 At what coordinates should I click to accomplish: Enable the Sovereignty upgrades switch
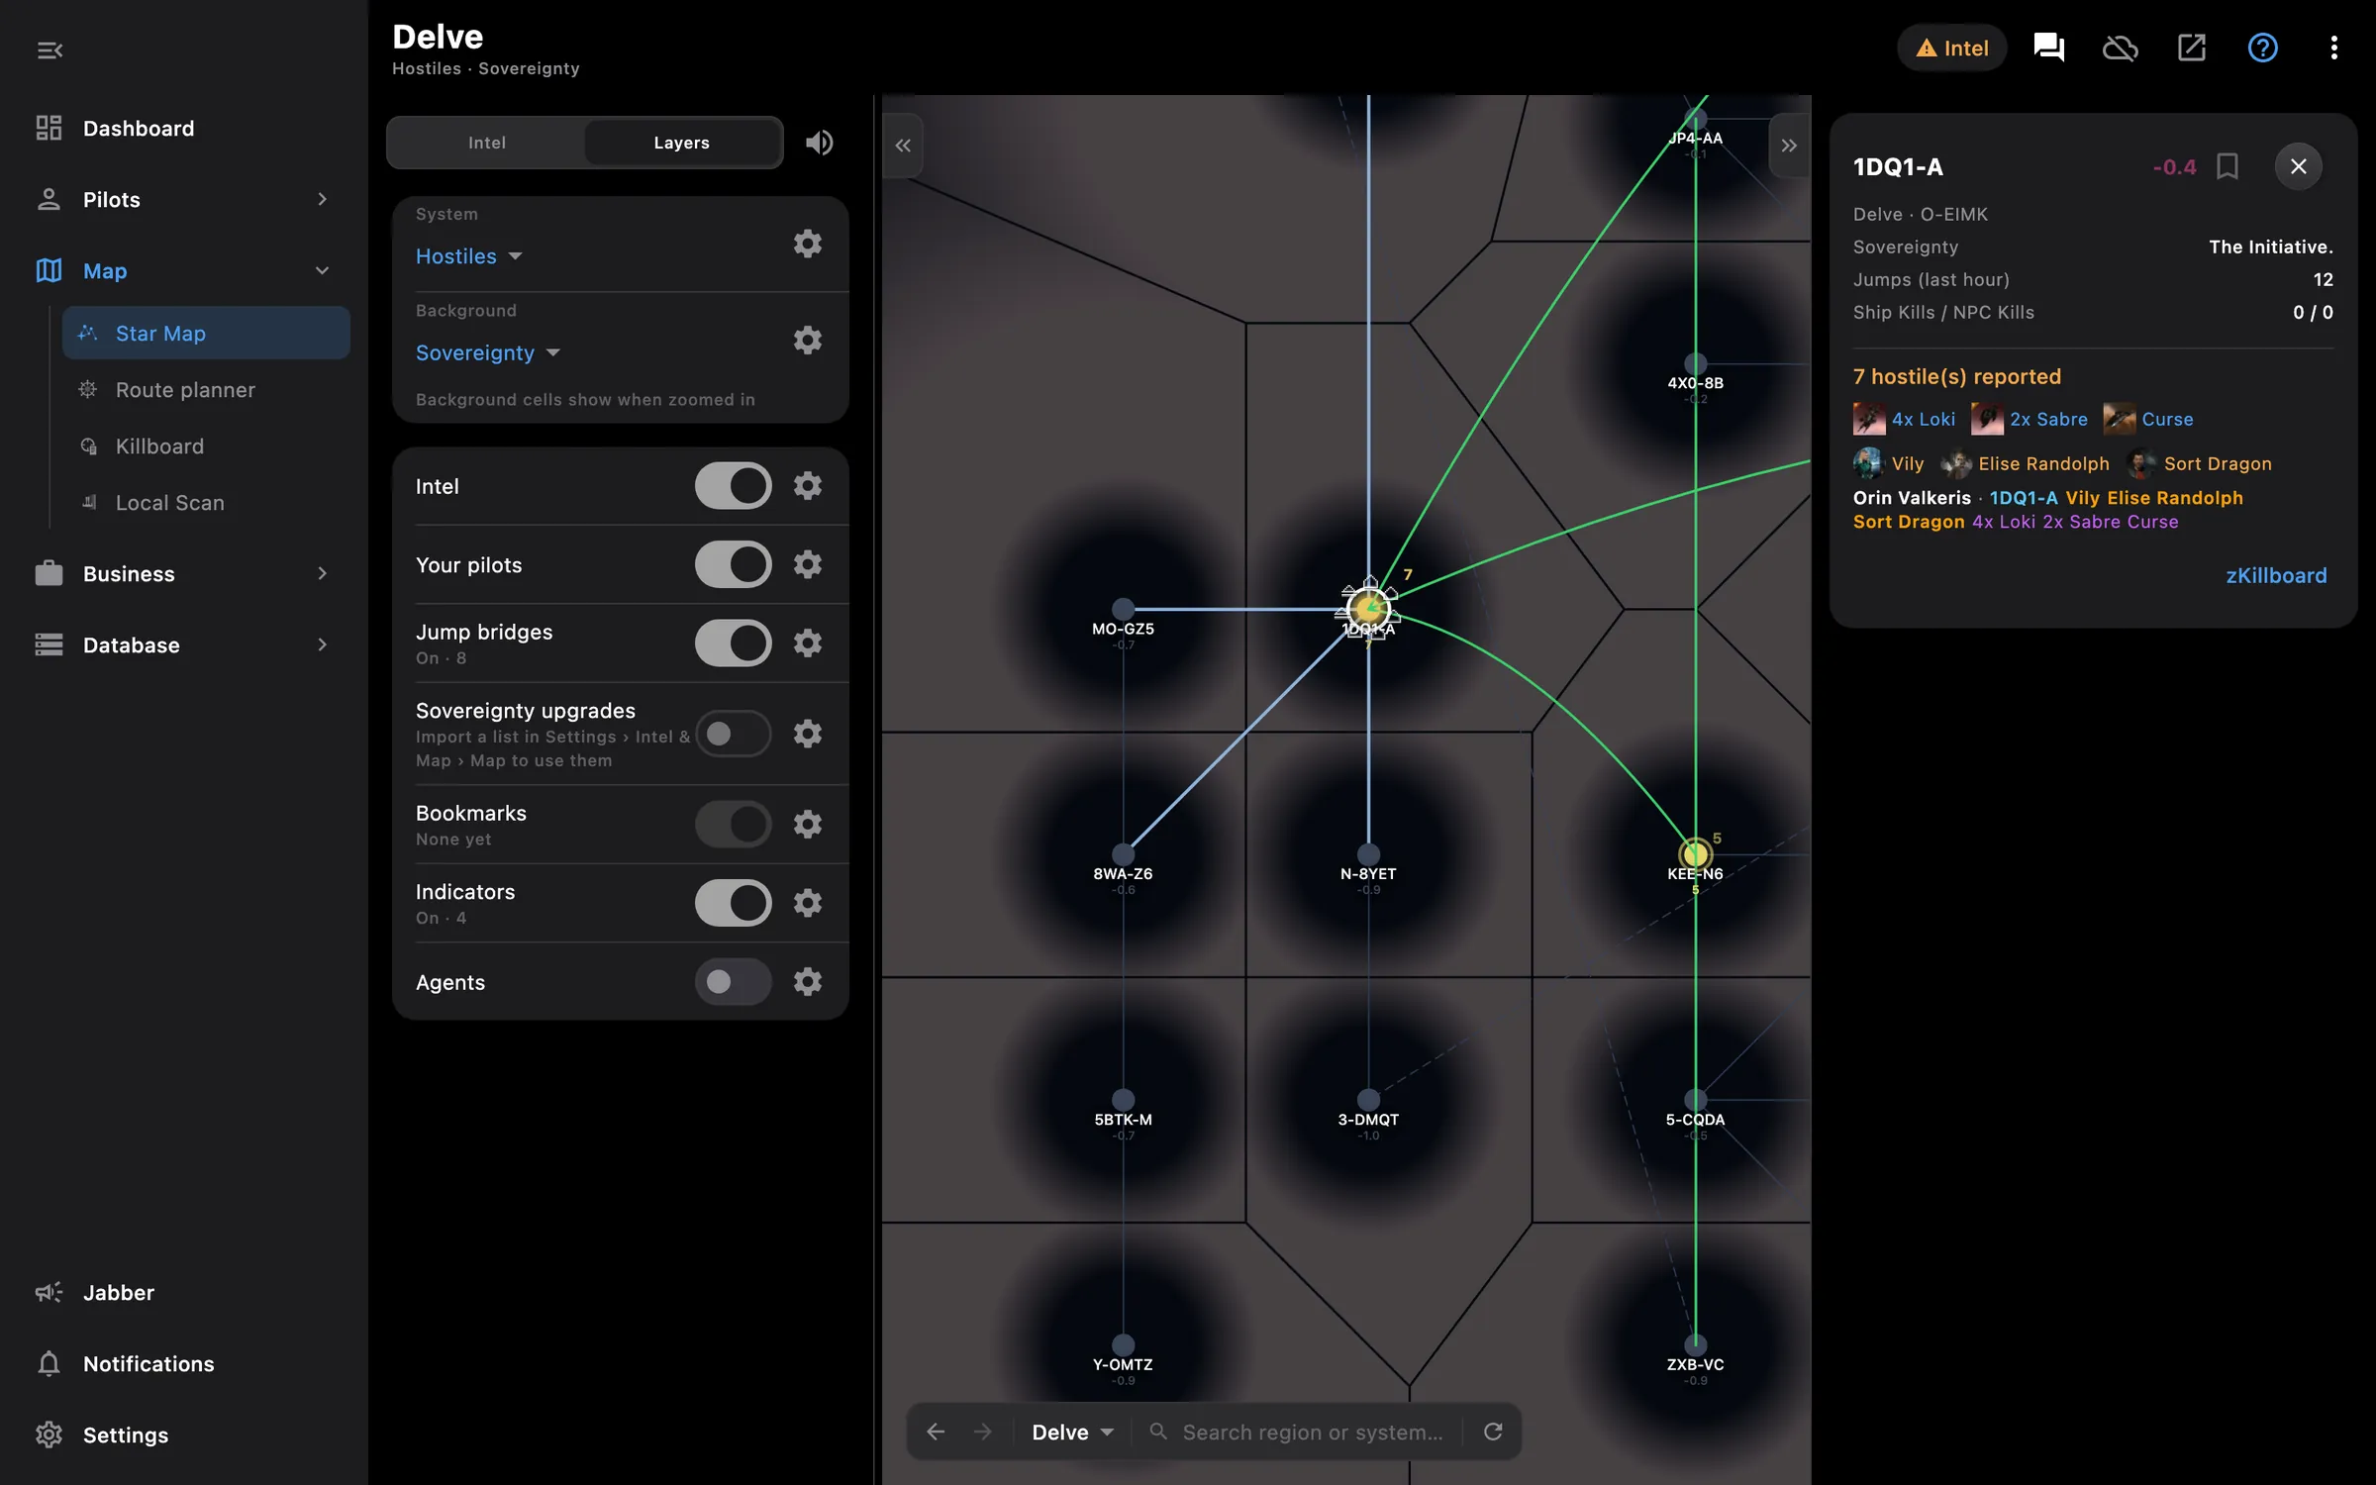pos(733,734)
